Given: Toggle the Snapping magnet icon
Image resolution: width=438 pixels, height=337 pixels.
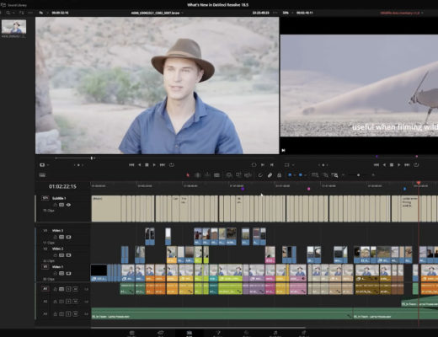Looking at the screenshot, I should (x=260, y=175).
